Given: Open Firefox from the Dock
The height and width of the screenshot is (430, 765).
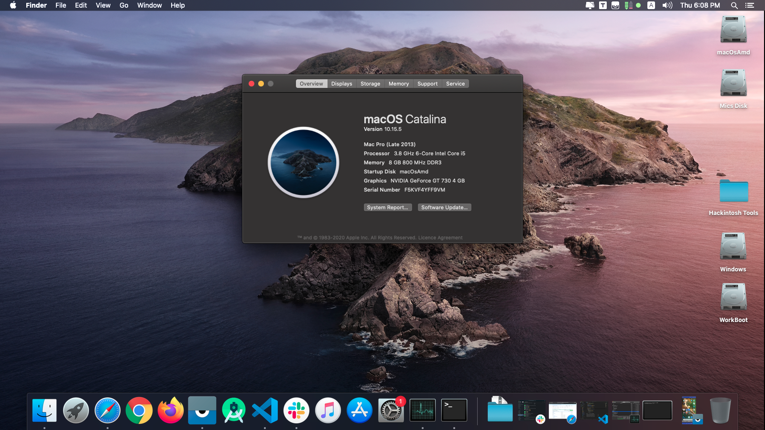Looking at the screenshot, I should (171, 410).
